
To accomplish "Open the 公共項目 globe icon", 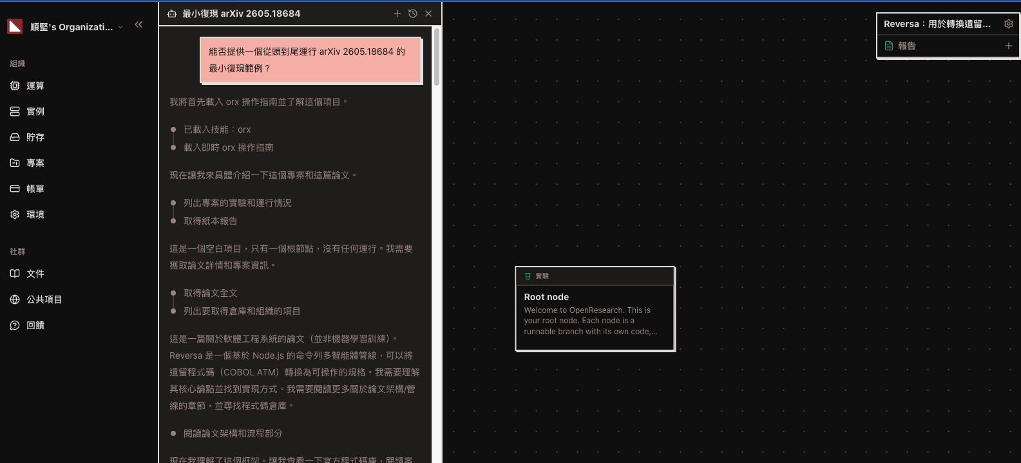I will 15,299.
